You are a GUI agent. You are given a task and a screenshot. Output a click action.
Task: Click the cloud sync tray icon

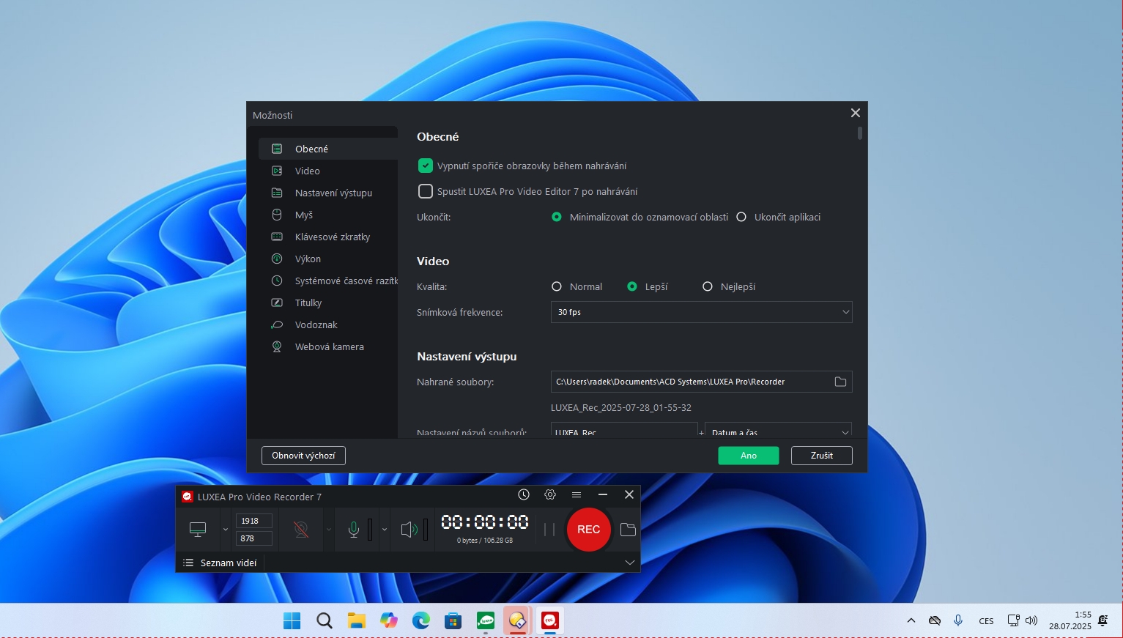point(935,620)
